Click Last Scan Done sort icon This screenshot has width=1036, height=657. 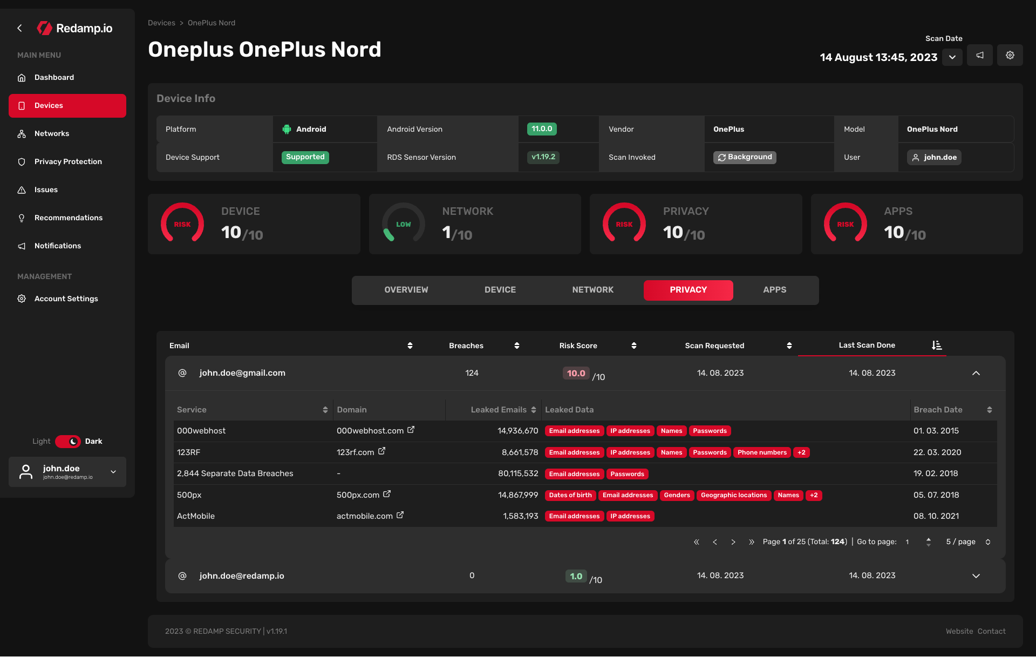(937, 346)
